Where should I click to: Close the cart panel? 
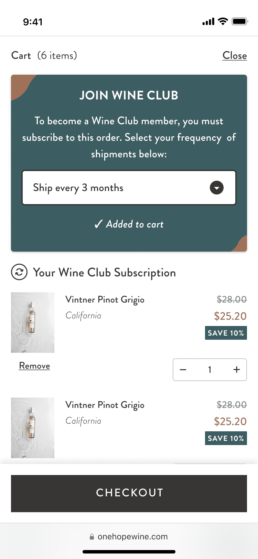(x=235, y=55)
